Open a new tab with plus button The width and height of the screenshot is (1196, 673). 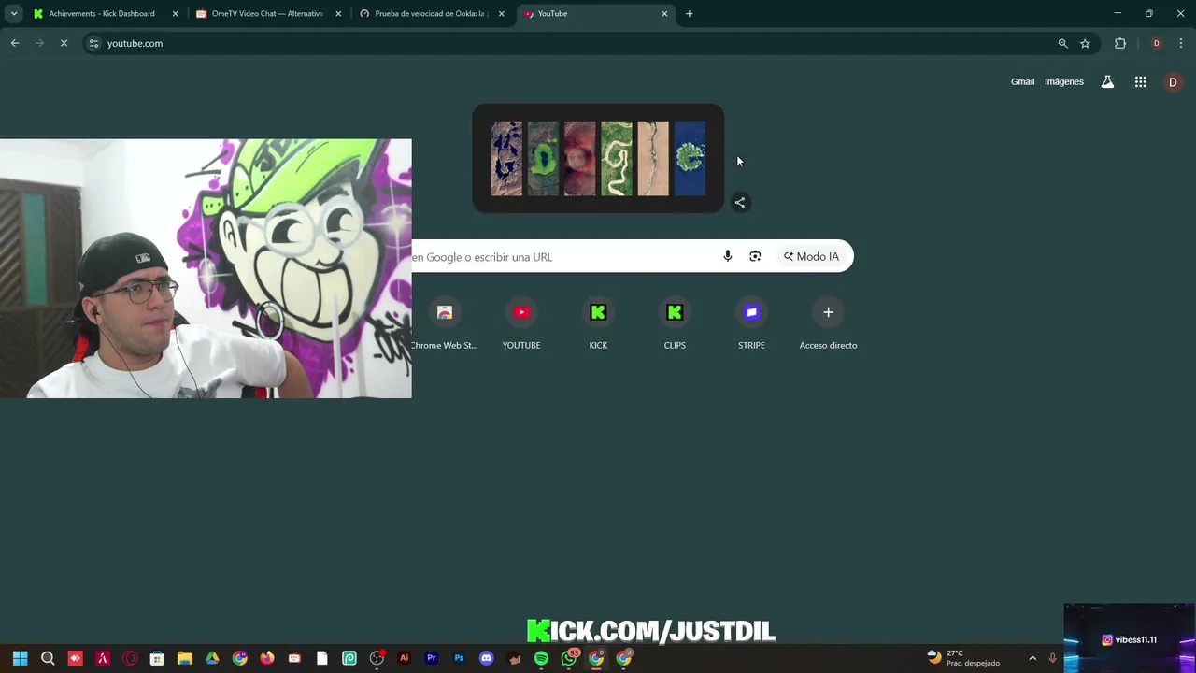coord(690,14)
